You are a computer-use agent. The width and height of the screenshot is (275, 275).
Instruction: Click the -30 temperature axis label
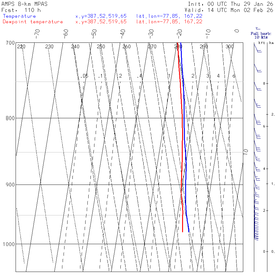click(151, 34)
